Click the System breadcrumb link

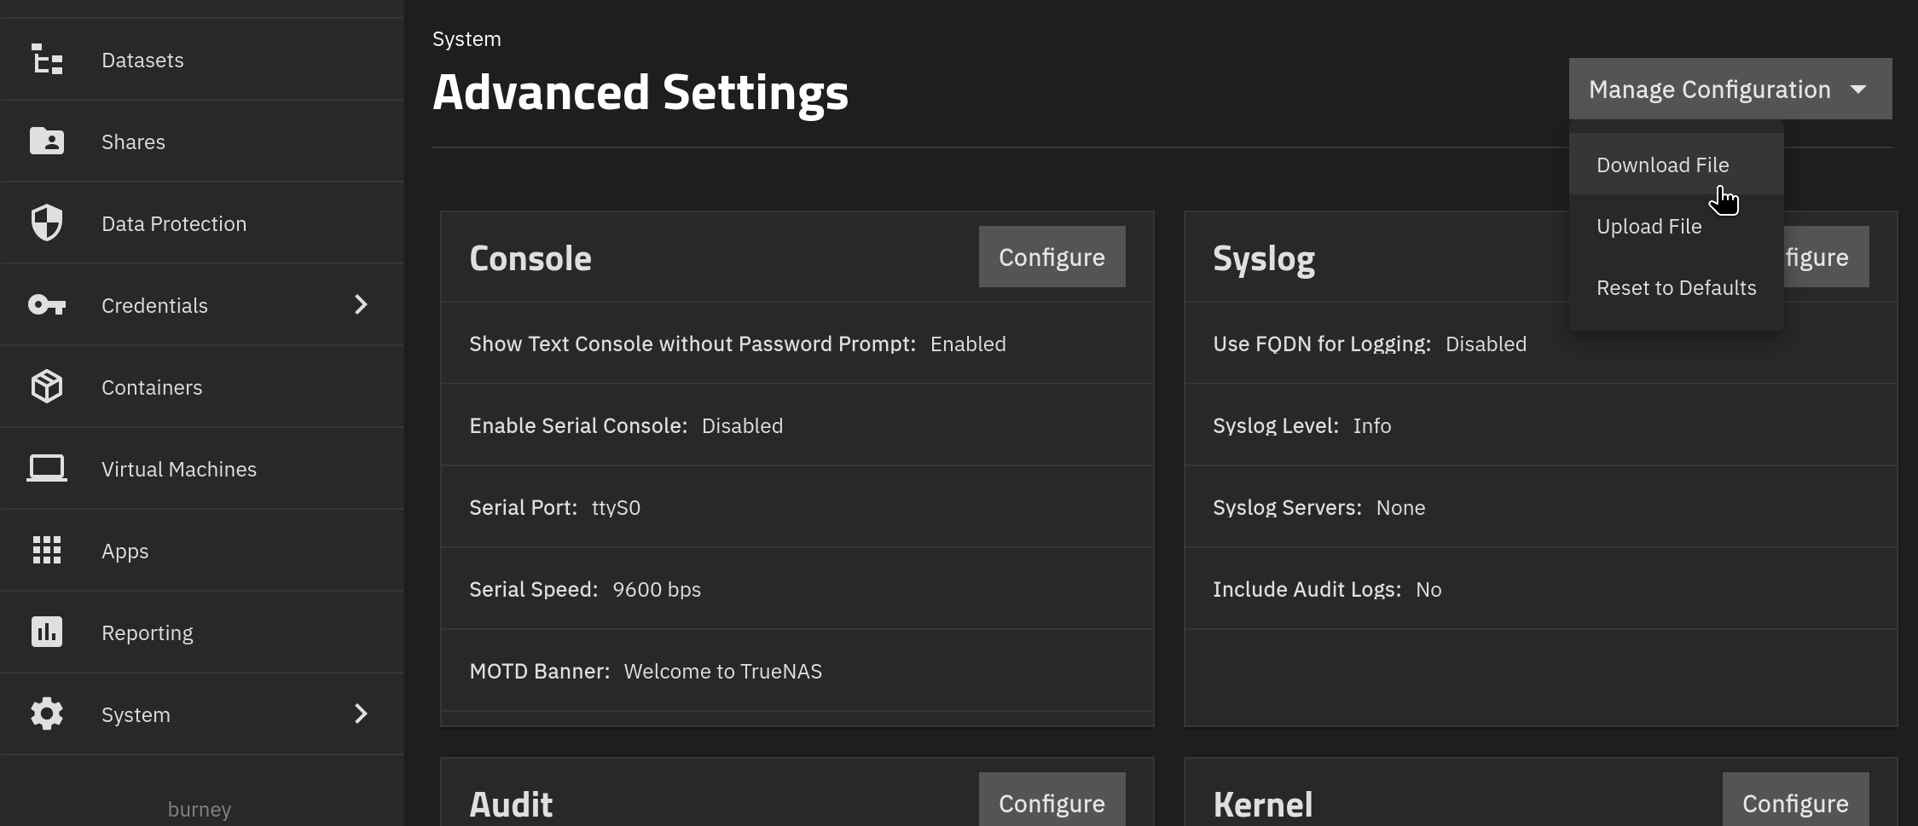coord(466,39)
